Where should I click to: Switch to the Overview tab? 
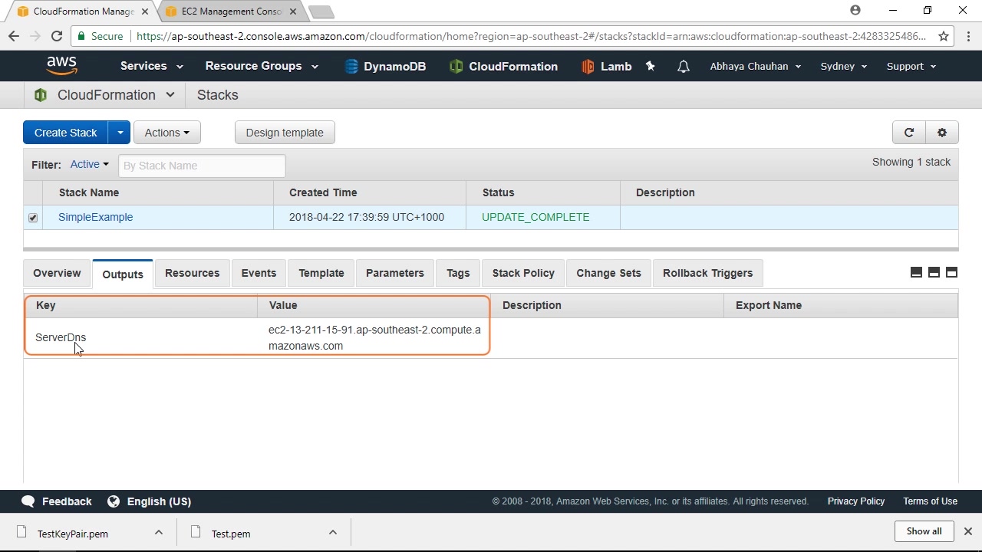(x=57, y=273)
